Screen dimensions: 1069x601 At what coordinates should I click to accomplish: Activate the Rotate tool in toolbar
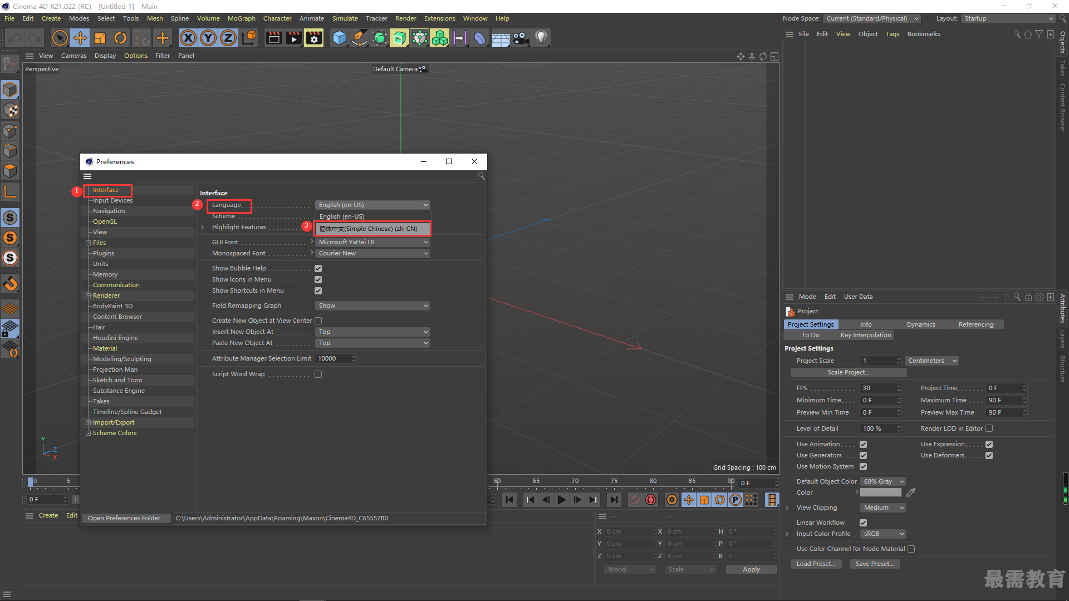[x=120, y=38]
